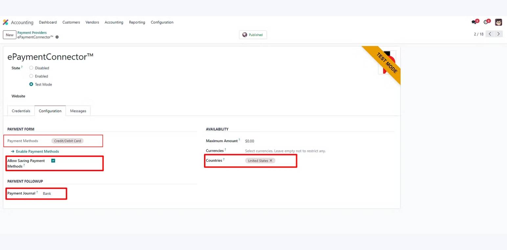Switch to the Messages tab
This screenshot has width=507, height=250.
tap(78, 111)
